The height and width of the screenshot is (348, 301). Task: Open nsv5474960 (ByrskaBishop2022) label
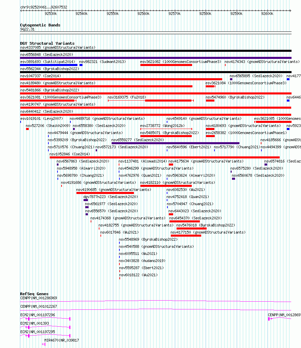point(235,97)
